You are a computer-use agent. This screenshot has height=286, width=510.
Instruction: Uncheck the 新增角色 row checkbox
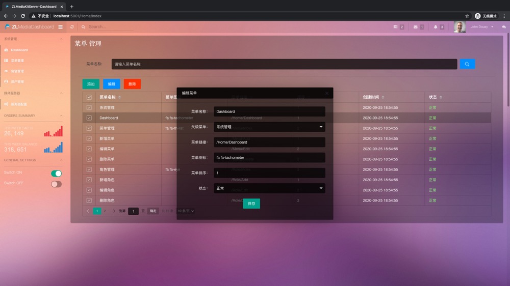pyautogui.click(x=89, y=180)
